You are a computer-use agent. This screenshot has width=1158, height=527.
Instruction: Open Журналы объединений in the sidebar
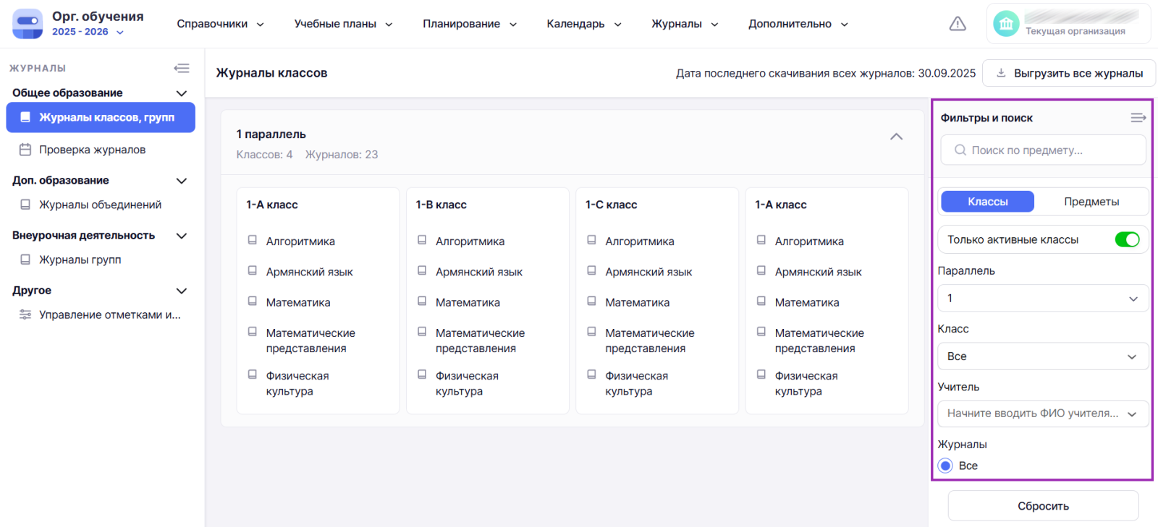(100, 205)
